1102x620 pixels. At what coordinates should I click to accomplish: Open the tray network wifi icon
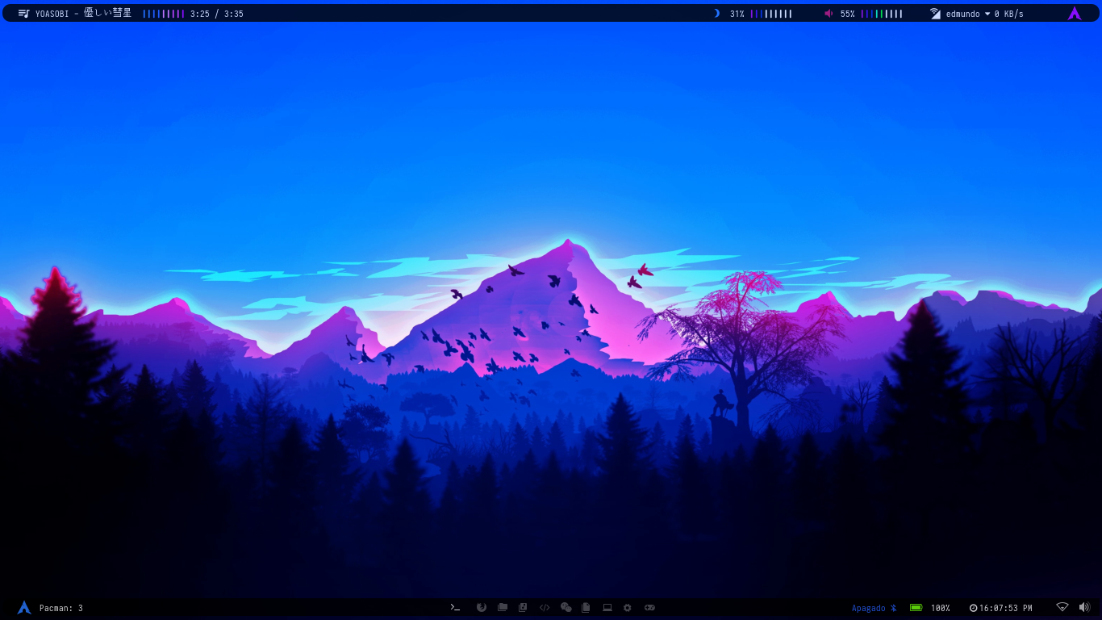click(x=1062, y=607)
